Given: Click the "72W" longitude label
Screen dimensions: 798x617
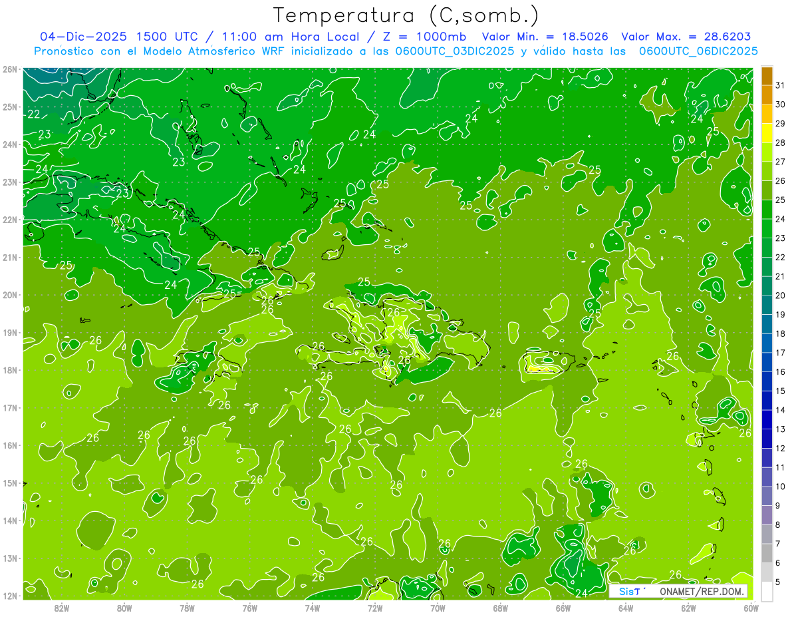Looking at the screenshot, I should 375,608.
